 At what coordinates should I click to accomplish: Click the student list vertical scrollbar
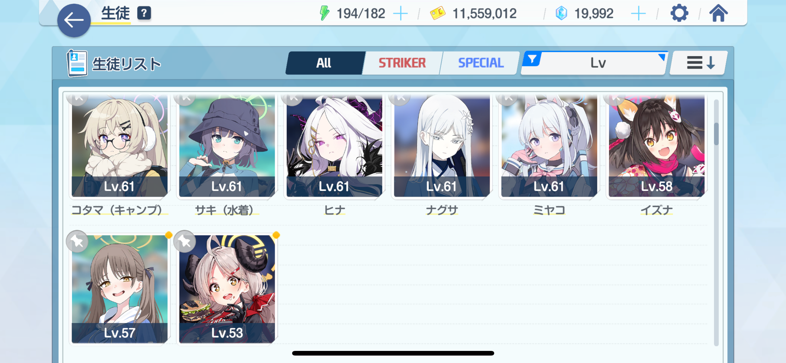pos(716,222)
